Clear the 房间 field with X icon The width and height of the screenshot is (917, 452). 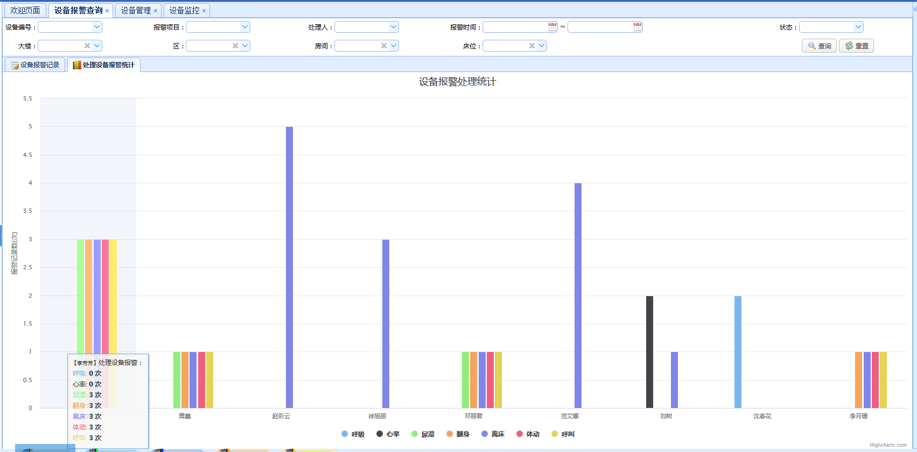[384, 46]
